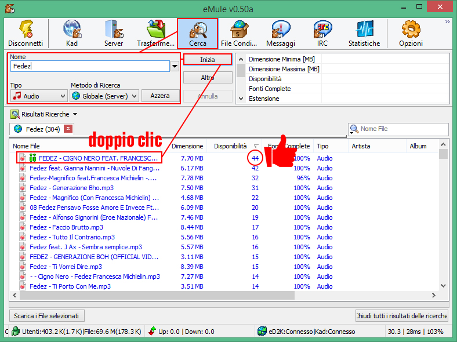Click the Dimensione Massima [MB] value field

[x=385, y=69]
